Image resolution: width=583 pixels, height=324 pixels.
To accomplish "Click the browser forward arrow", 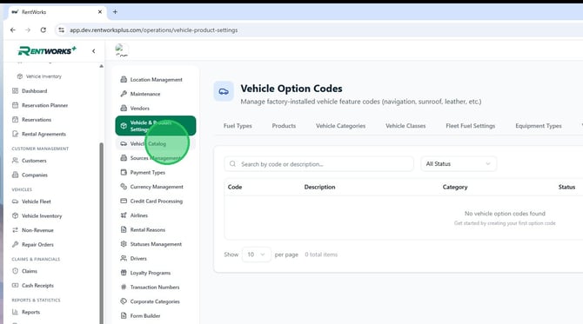I will point(28,30).
